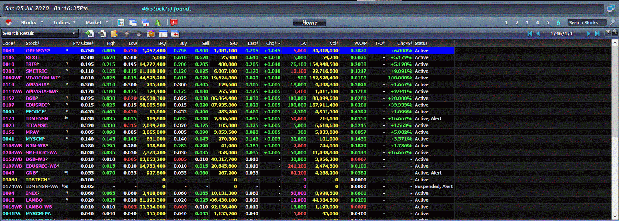Open the Market dropdown menu

(x=97, y=22)
